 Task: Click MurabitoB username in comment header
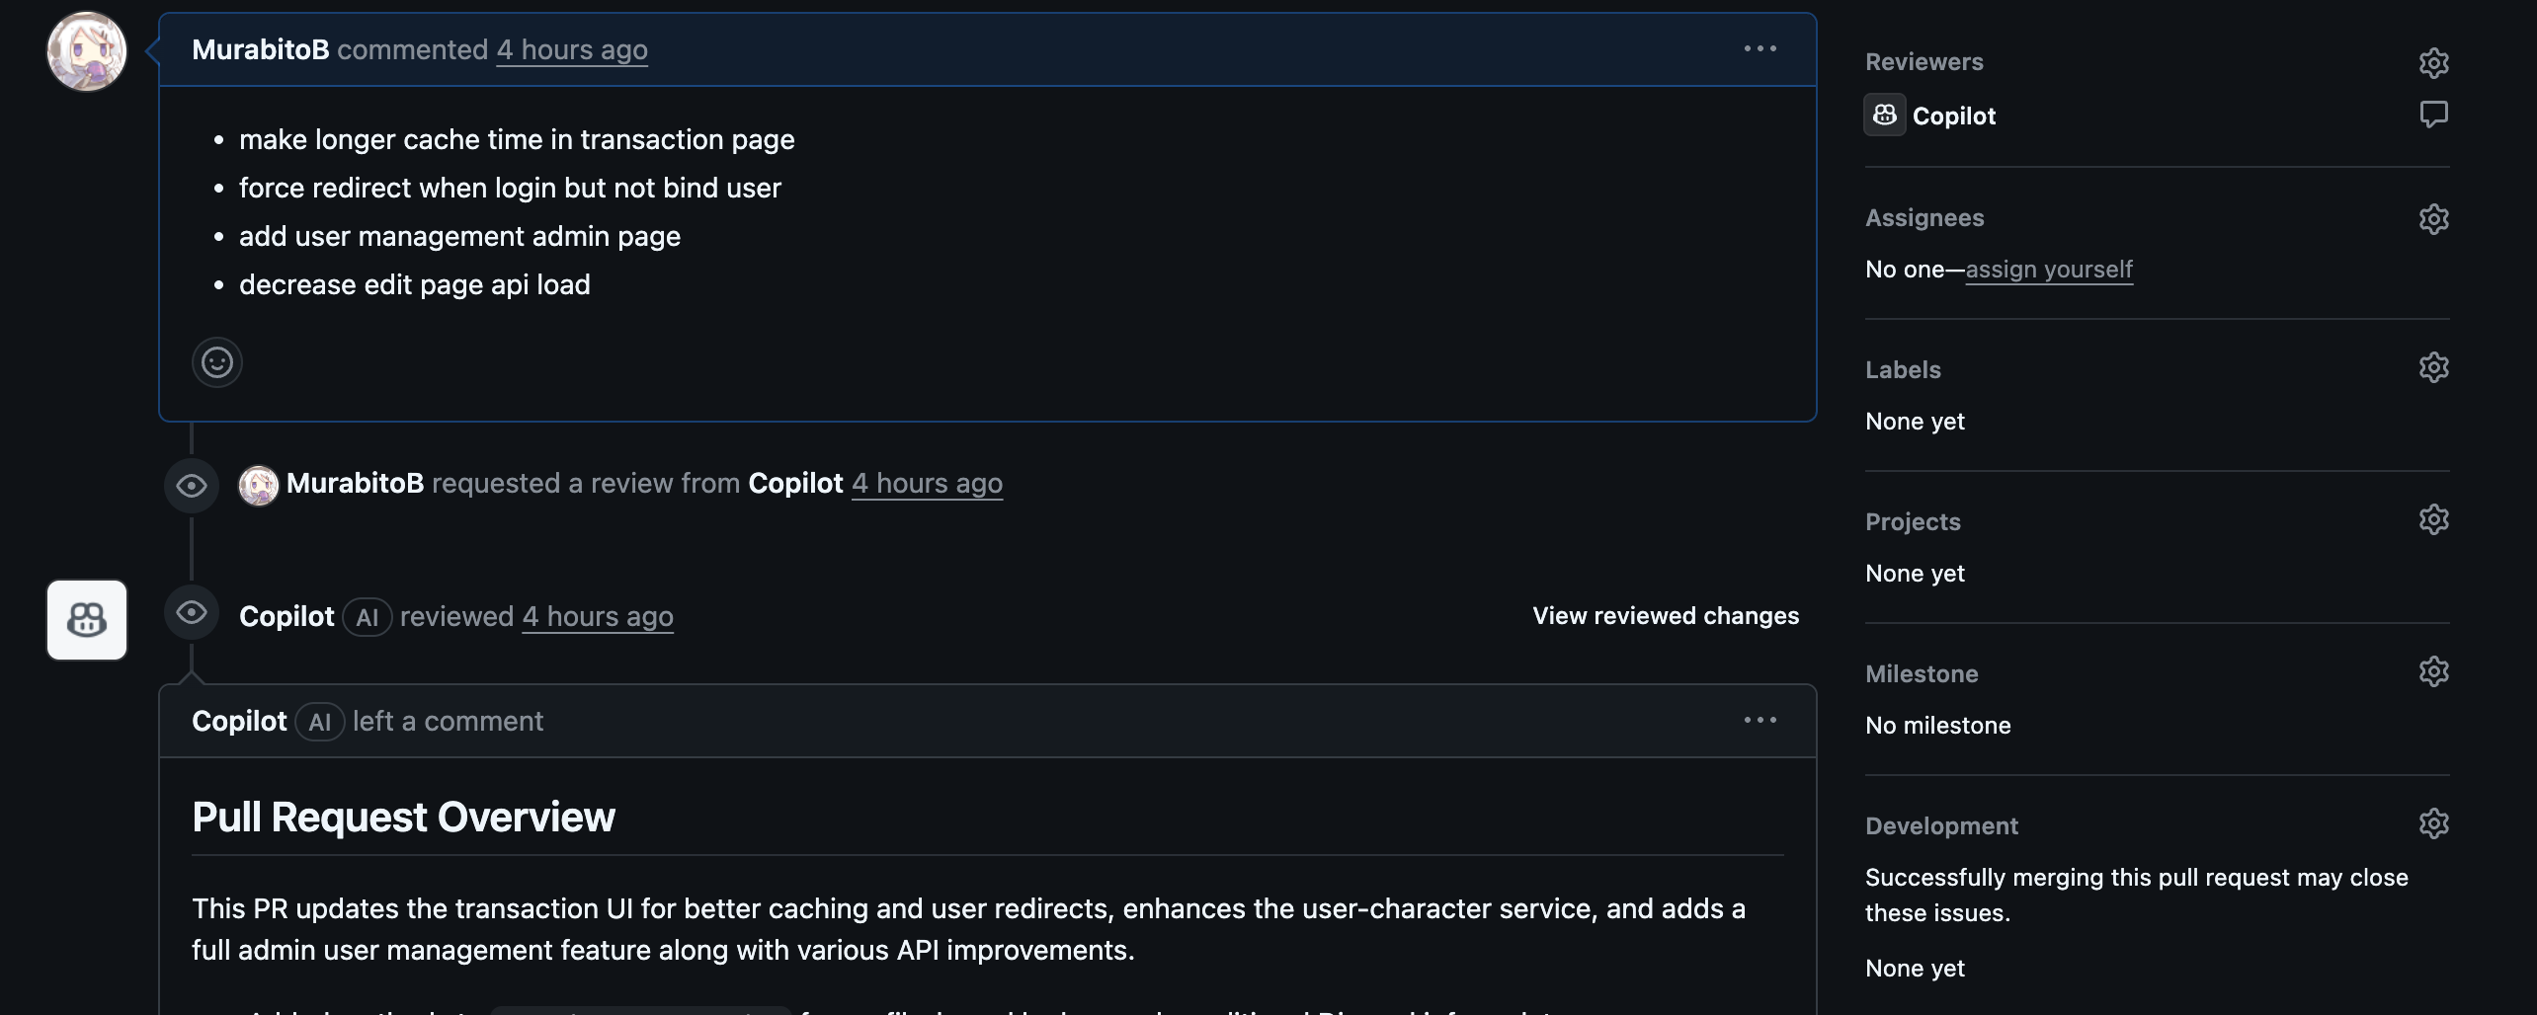tap(261, 49)
